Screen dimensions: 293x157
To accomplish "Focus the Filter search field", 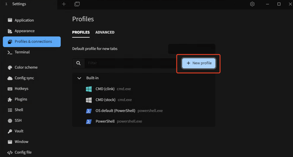I will (x=130, y=63).
